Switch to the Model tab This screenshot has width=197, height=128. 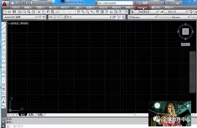[23, 115]
